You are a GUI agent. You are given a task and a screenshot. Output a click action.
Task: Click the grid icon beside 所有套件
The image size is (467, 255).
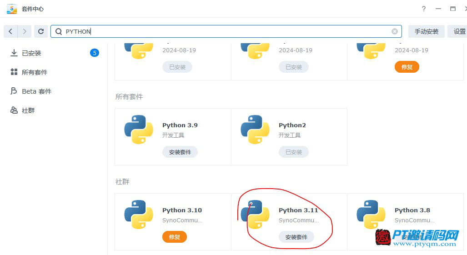14,72
